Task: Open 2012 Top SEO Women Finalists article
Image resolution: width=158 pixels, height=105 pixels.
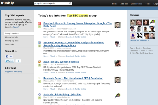Action: coord(61,62)
